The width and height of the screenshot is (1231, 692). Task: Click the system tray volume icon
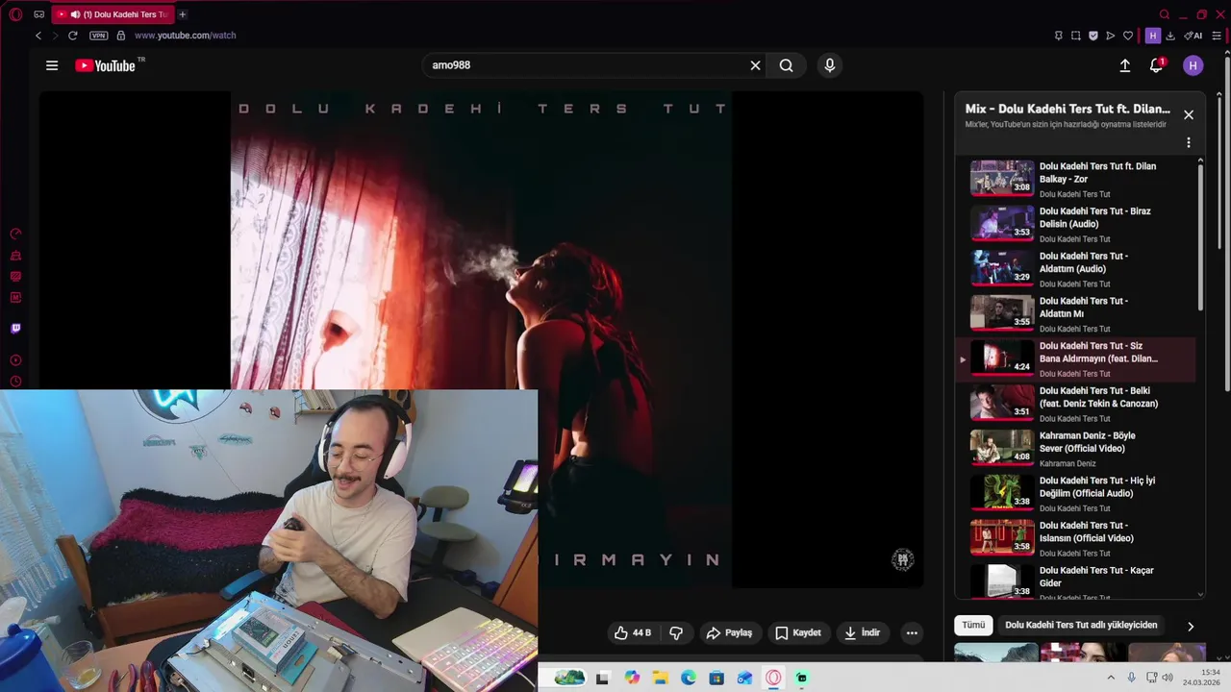[1168, 678]
